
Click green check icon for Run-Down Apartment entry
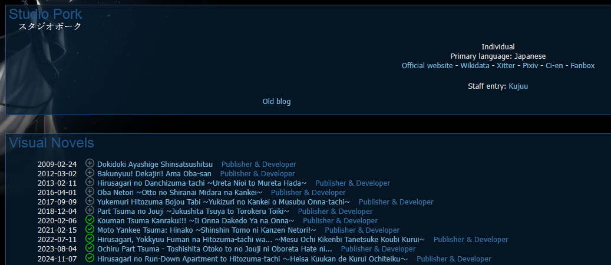pyautogui.click(x=90, y=258)
